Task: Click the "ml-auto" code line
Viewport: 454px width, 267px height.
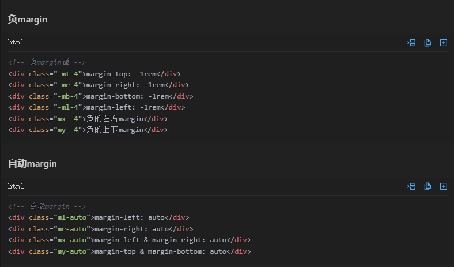Action: coord(99,217)
